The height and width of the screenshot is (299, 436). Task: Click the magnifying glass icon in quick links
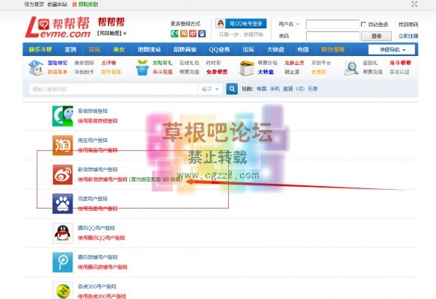point(351,68)
